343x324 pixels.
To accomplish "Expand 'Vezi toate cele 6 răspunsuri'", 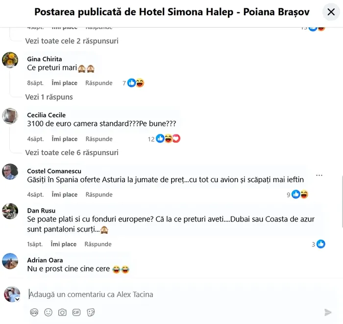I will 72,153.
